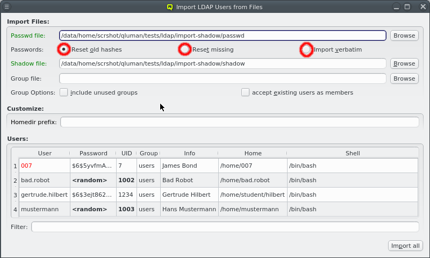
Task: Click /home/mustermann home cell
Action: [x=253, y=209]
